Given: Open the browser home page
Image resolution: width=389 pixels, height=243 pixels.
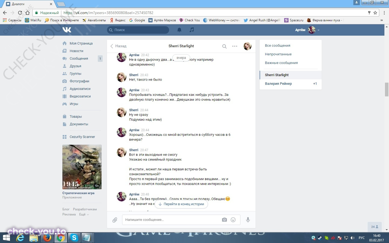Looking at the screenshot, I should click(x=27, y=13).
